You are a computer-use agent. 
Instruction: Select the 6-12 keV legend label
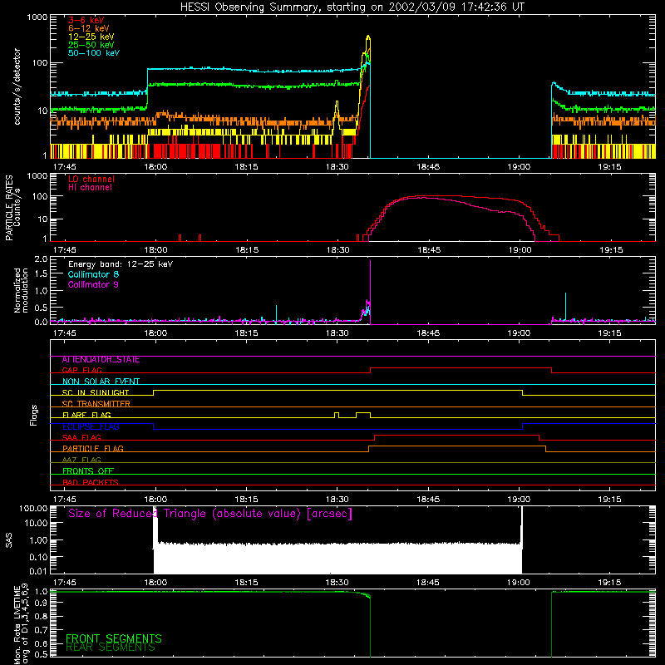click(89, 28)
